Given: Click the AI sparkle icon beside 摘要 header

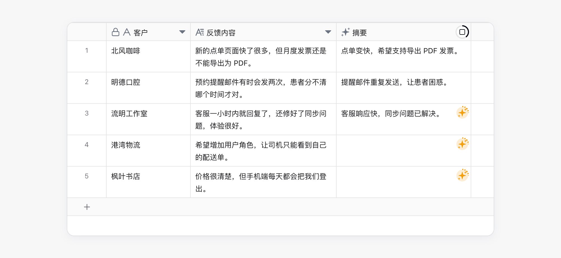Looking at the screenshot, I should pos(346,32).
